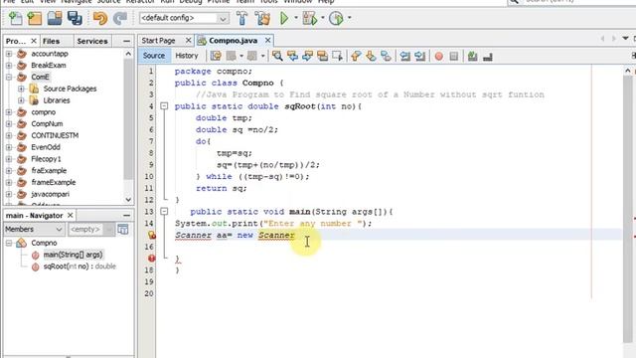
Task: Select sqRoot(int no) in Navigator
Action: tap(79, 267)
